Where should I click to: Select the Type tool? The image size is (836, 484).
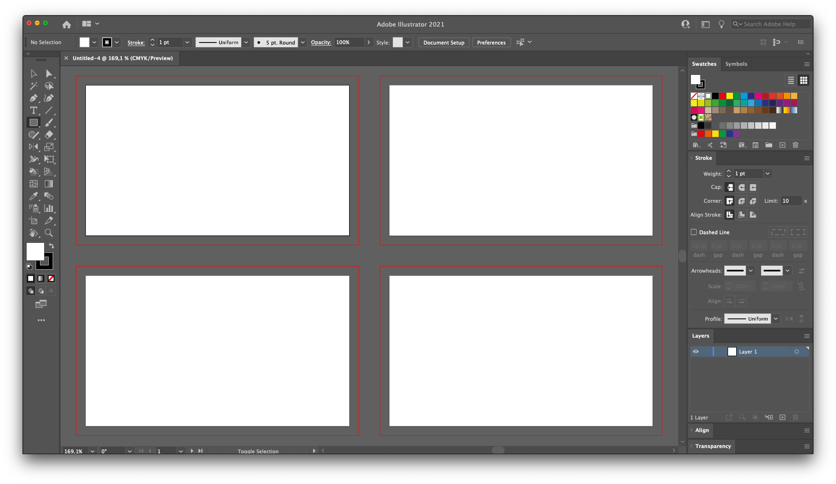click(x=34, y=110)
